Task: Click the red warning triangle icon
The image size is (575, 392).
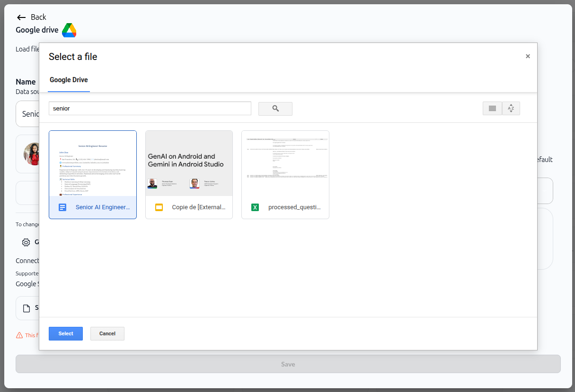Action: tap(19, 335)
